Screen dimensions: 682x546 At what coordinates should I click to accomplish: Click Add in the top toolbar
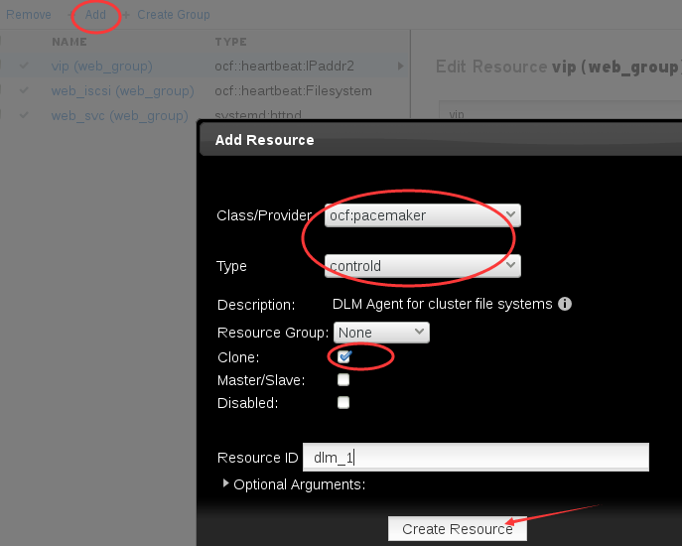[95, 15]
